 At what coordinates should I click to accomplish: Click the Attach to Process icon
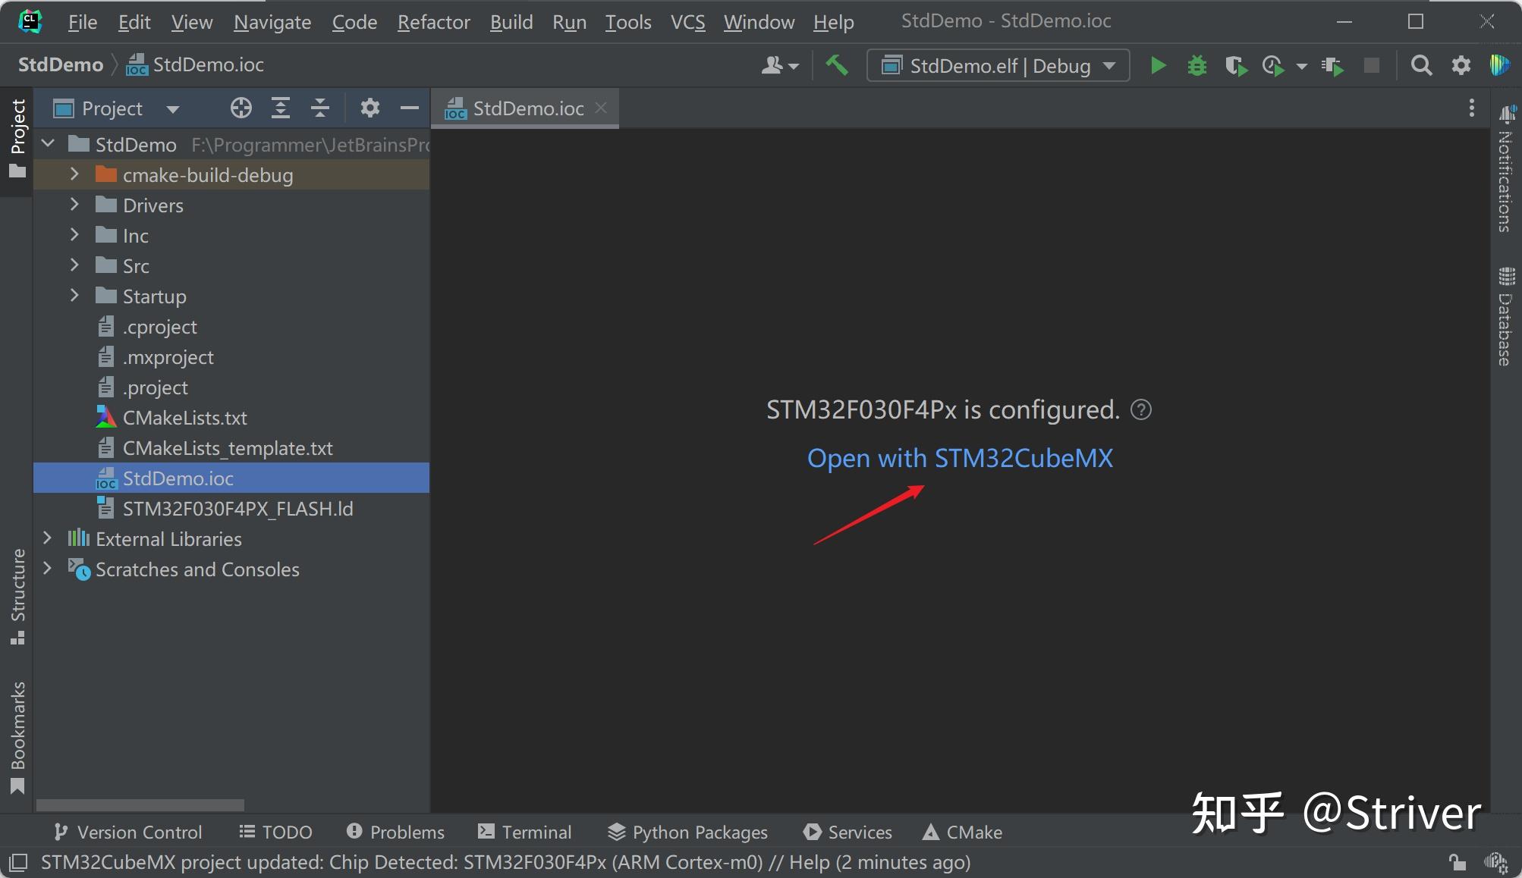coord(1332,66)
